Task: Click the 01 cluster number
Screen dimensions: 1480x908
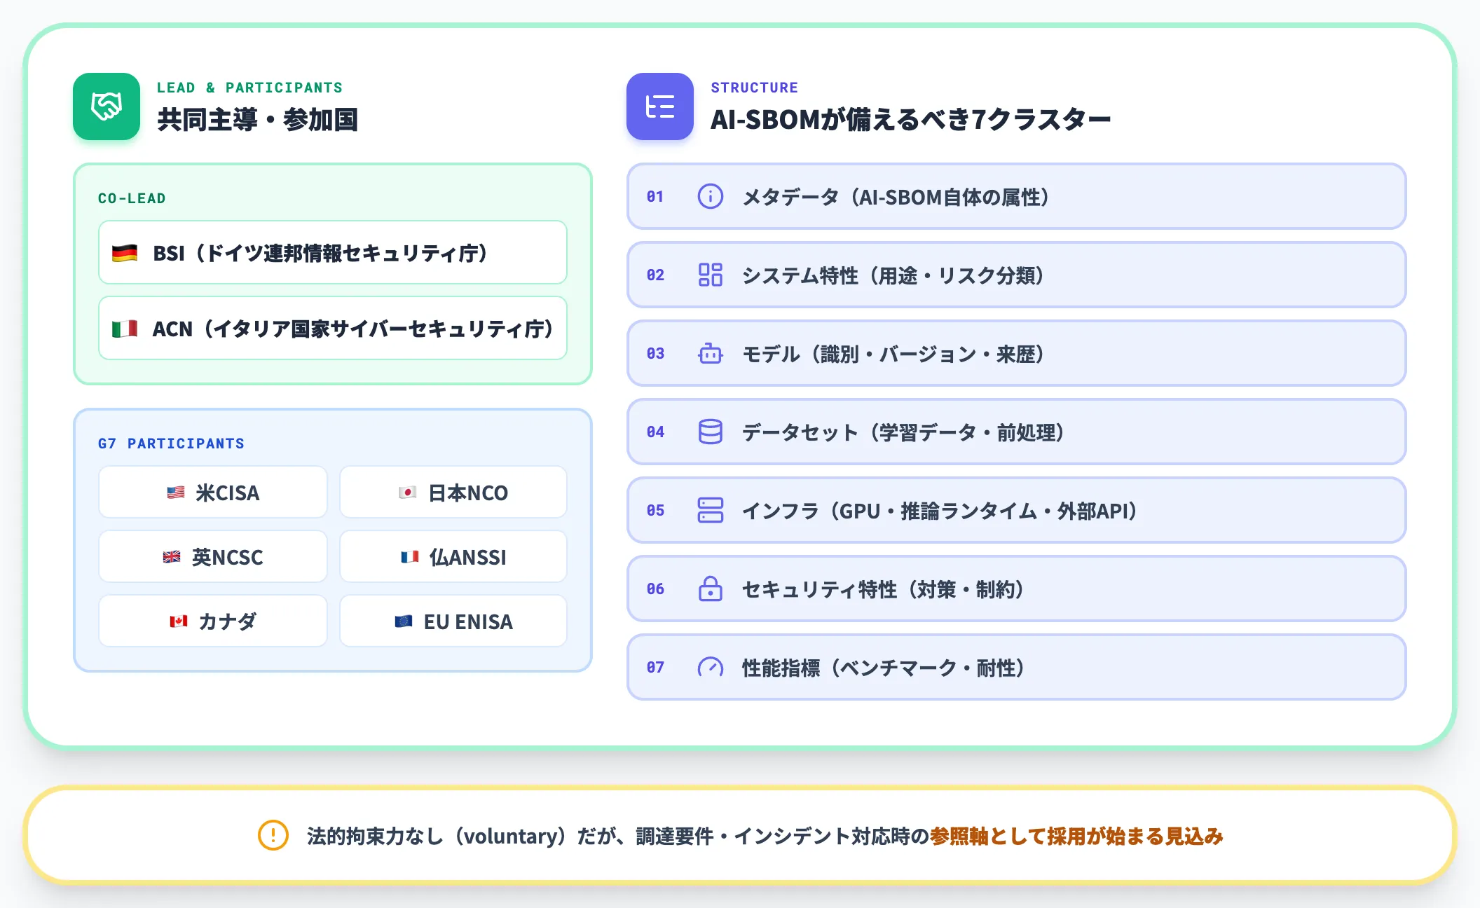Action: pos(655,197)
